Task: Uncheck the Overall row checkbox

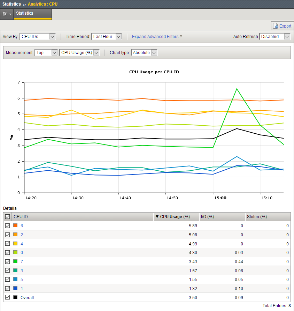Action: [8, 298]
